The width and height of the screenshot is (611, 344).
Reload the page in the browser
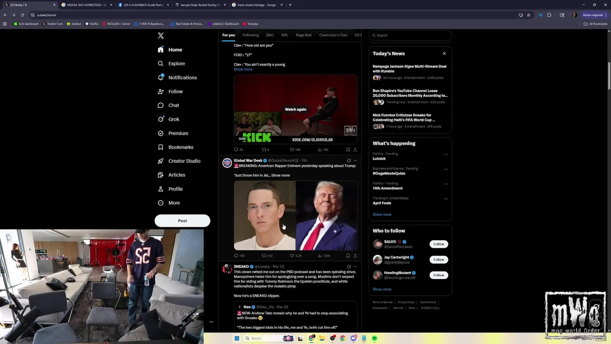[x=22, y=15]
